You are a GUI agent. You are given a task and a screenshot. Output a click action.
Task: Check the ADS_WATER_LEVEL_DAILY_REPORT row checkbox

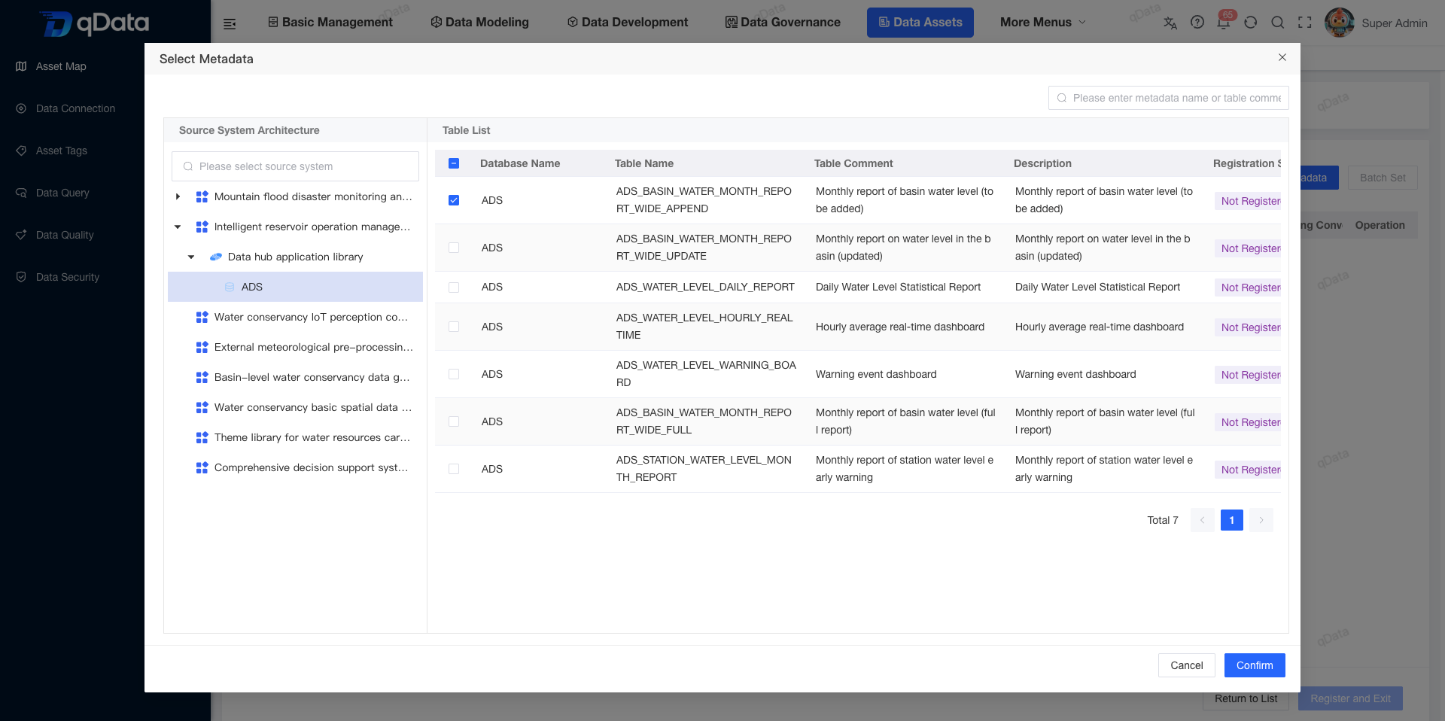(454, 287)
